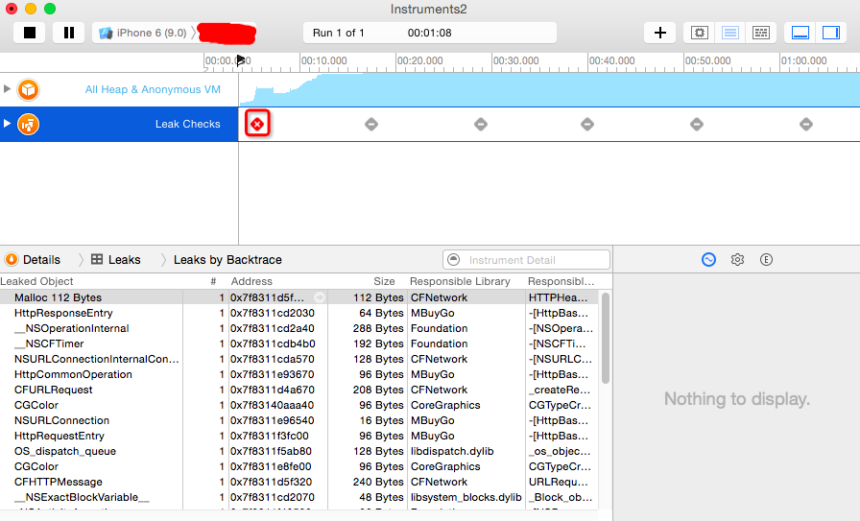Viewport: 860px width, 521px height.
Task: Click address 0x7f8311e8fe00 cell
Action: tap(271, 466)
